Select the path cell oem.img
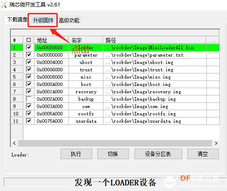The image size is (227, 191). 155,106
